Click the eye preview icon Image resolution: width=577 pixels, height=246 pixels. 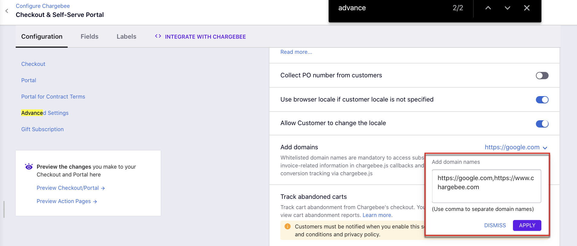tap(29, 167)
